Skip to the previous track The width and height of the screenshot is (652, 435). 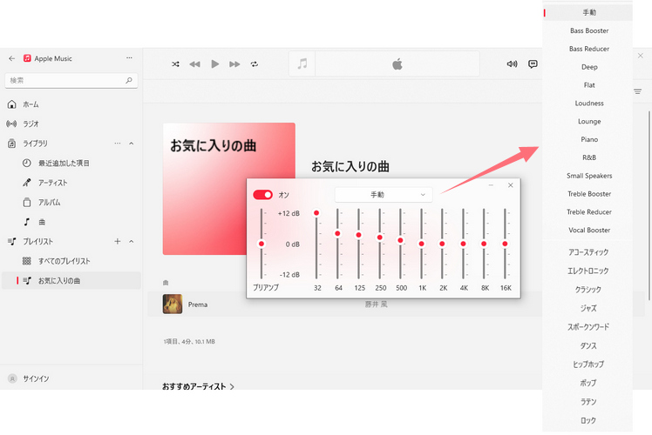(x=194, y=64)
